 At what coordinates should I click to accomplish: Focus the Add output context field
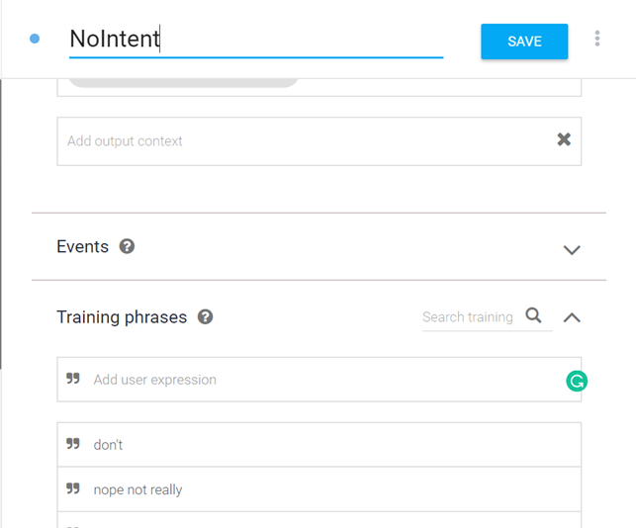297,140
